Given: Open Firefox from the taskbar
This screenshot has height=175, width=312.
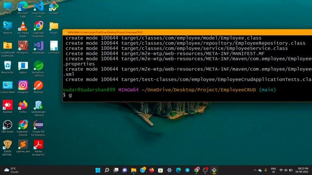Looking at the screenshot, I should [x=152, y=170].
